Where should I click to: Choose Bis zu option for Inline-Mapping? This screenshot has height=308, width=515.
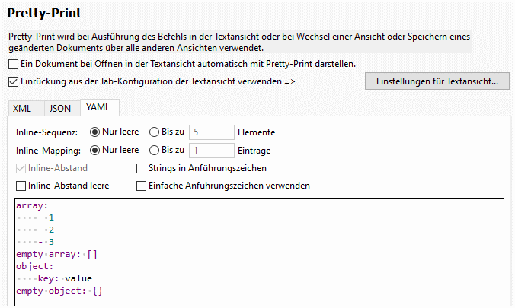click(x=155, y=150)
